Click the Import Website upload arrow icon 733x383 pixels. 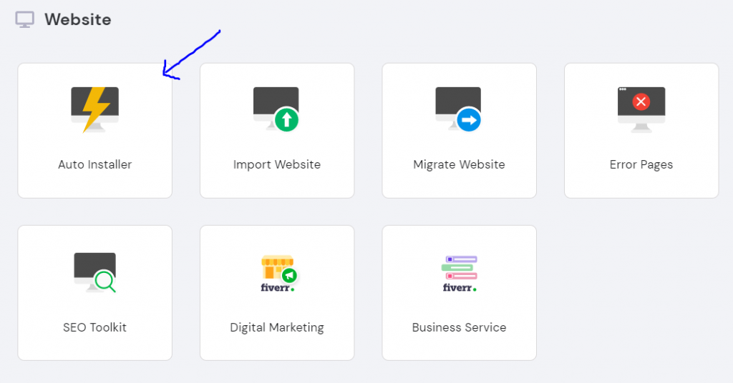pyautogui.click(x=276, y=109)
